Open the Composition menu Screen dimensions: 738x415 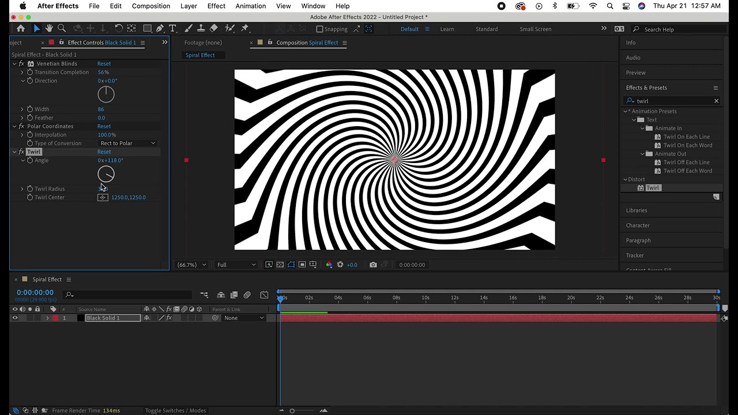(150, 6)
